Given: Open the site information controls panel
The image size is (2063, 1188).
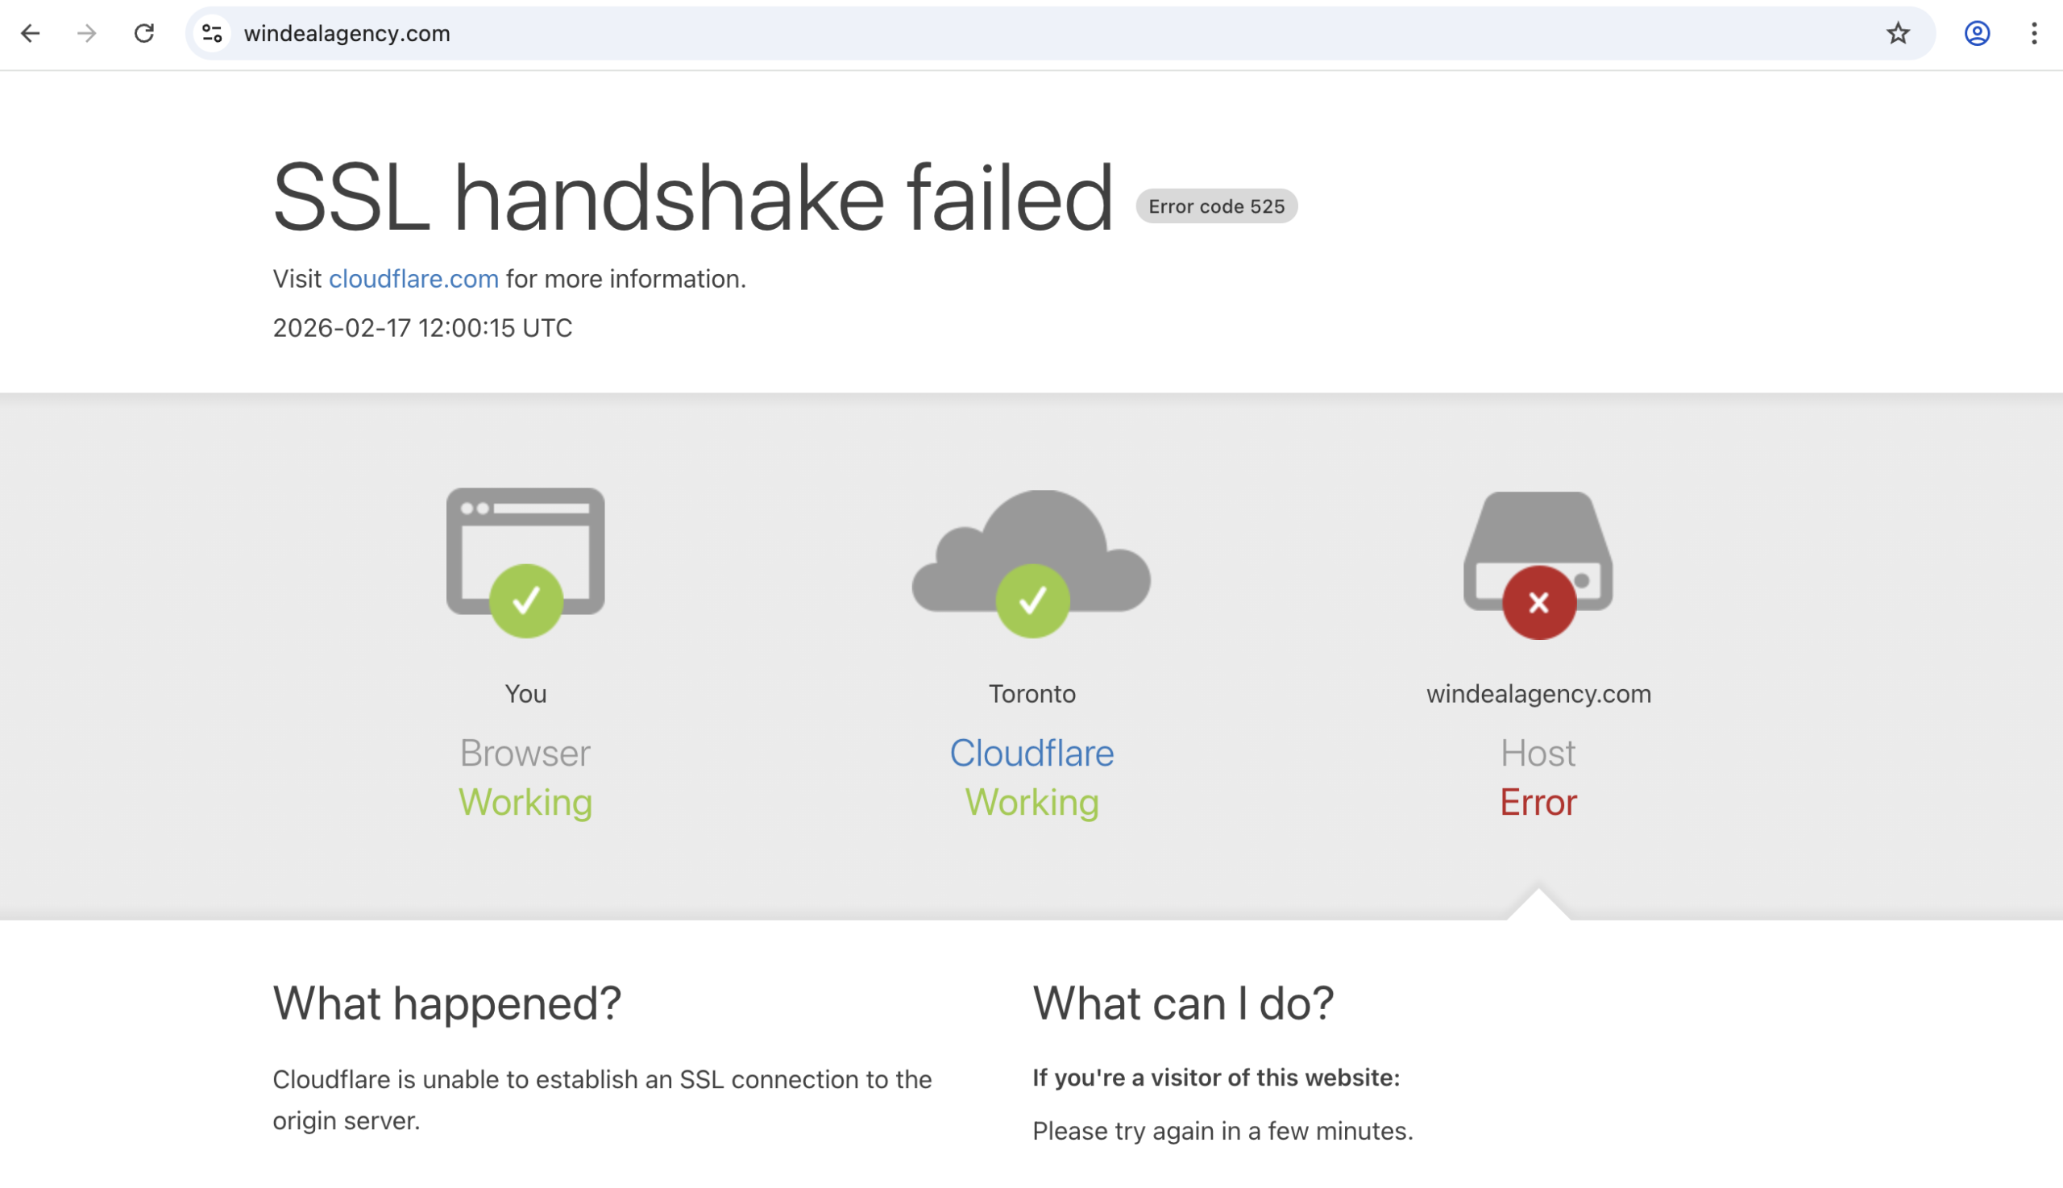Looking at the screenshot, I should pyautogui.click(x=211, y=34).
